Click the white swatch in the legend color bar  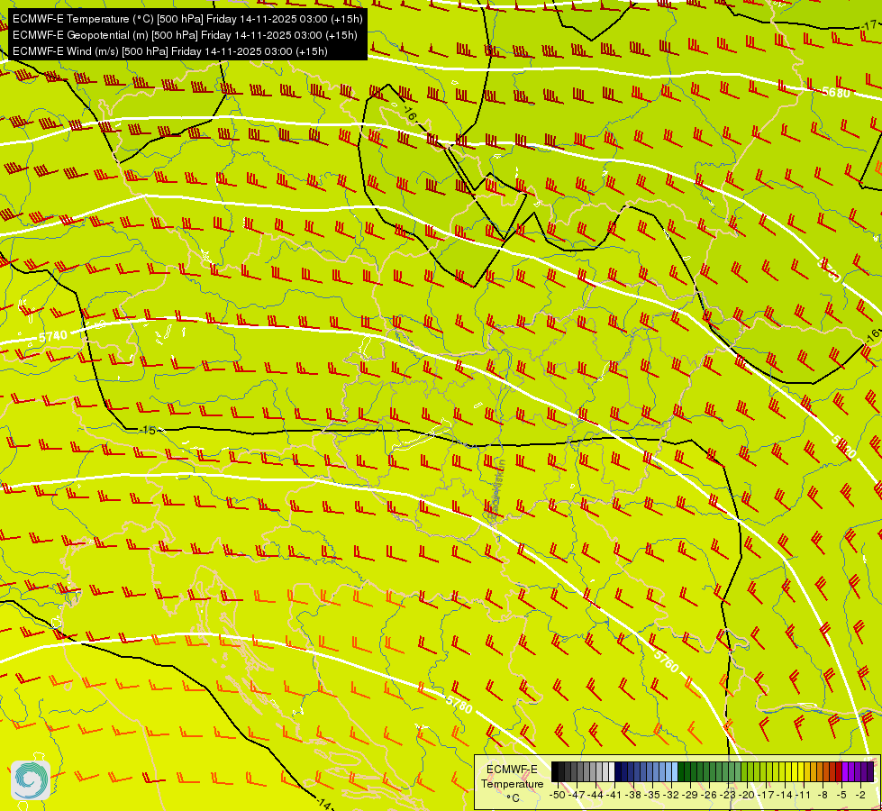pos(612,771)
